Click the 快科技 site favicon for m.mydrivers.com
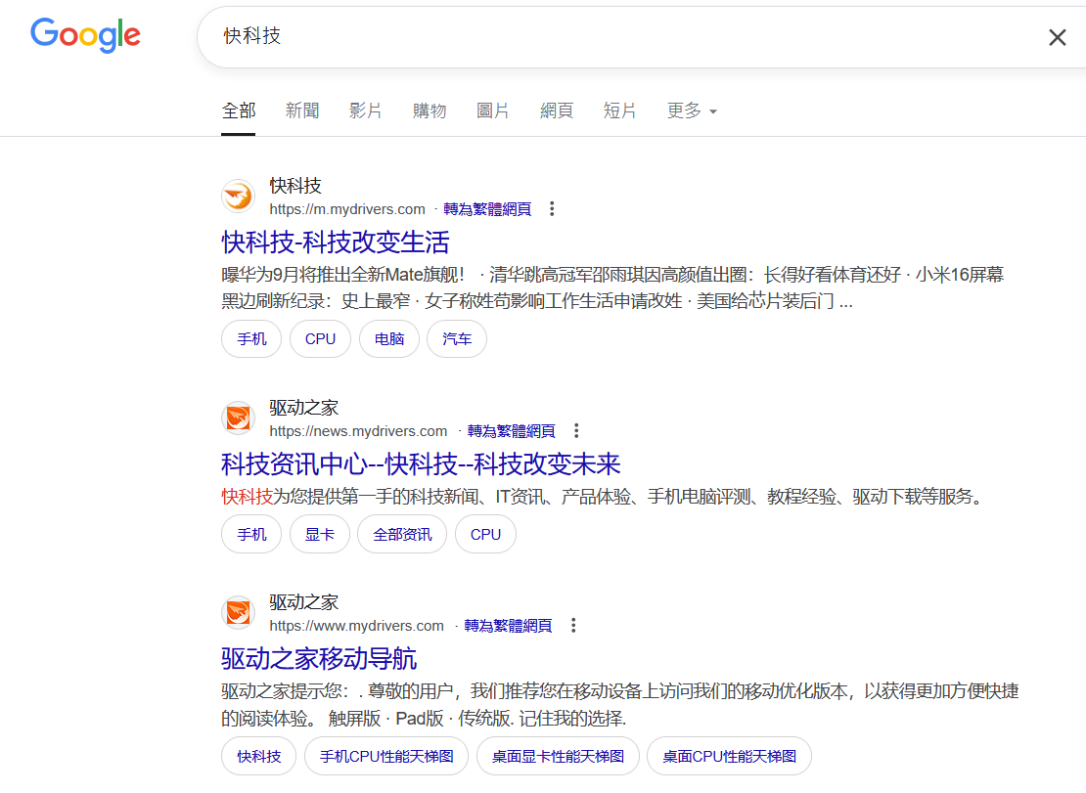The image size is (1086, 793). point(239,197)
